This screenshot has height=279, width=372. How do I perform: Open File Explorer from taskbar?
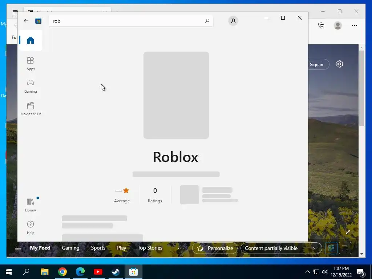(x=44, y=272)
